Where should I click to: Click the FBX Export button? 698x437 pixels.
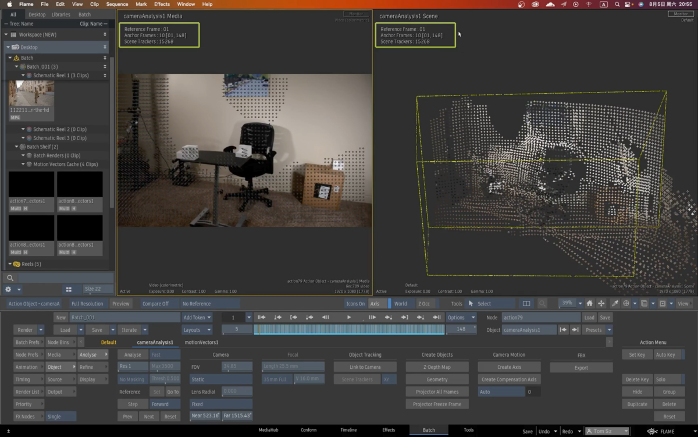581,367
